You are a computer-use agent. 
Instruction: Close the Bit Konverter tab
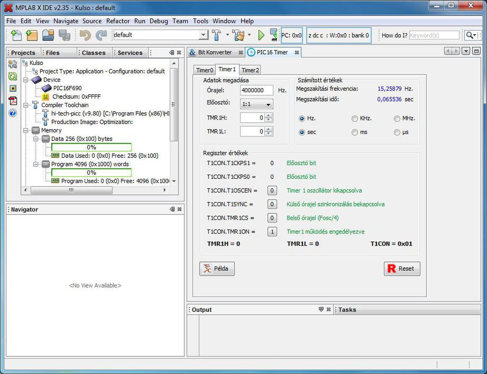(241, 52)
